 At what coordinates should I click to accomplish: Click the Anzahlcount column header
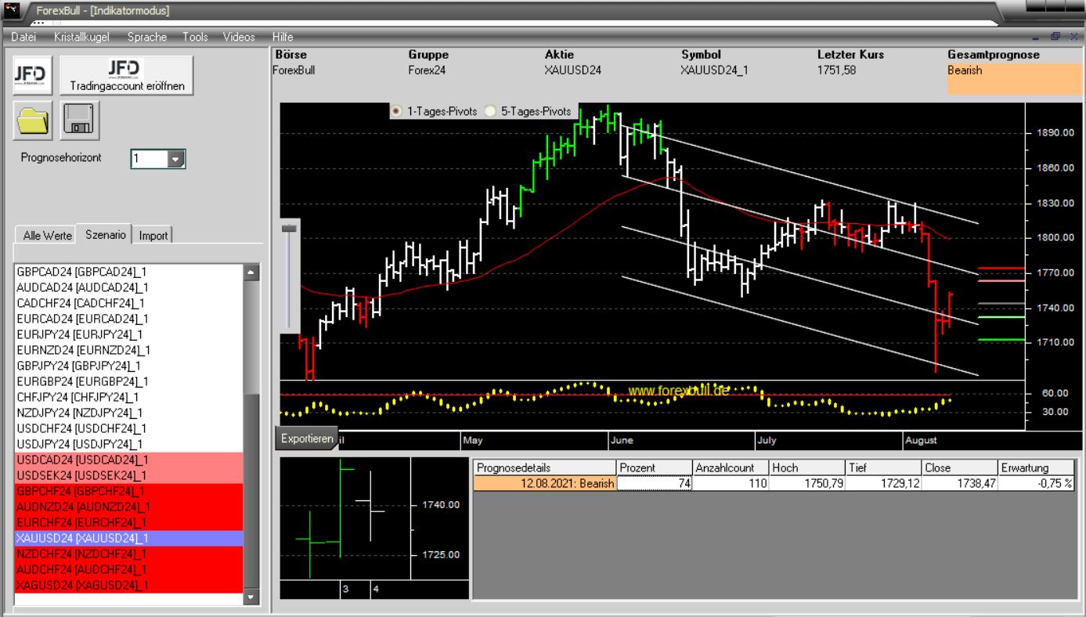tap(731, 468)
